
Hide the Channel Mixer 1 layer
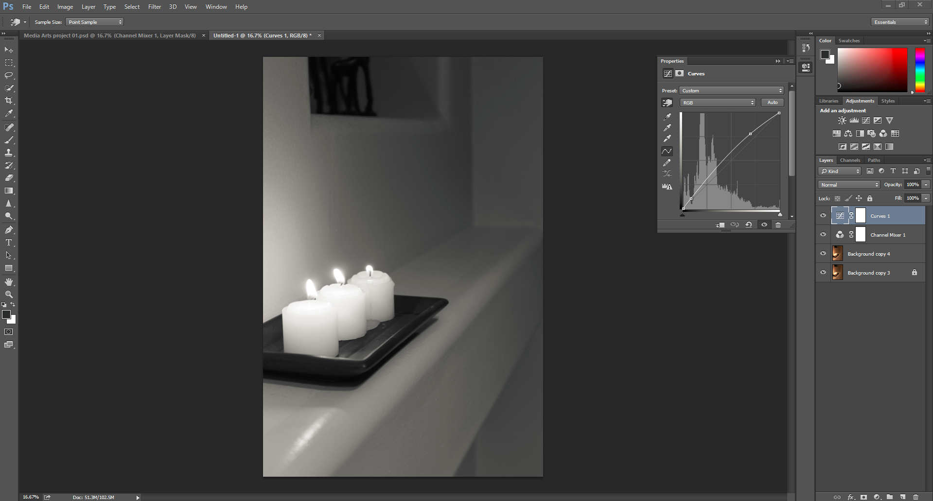pos(823,235)
